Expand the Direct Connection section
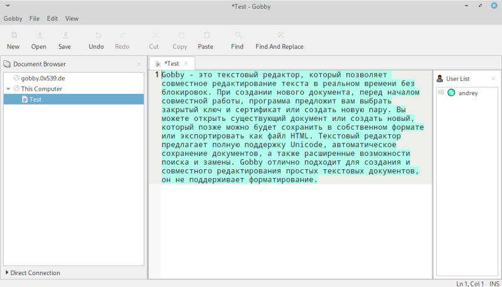This screenshot has height=287, width=502. pos(7,273)
